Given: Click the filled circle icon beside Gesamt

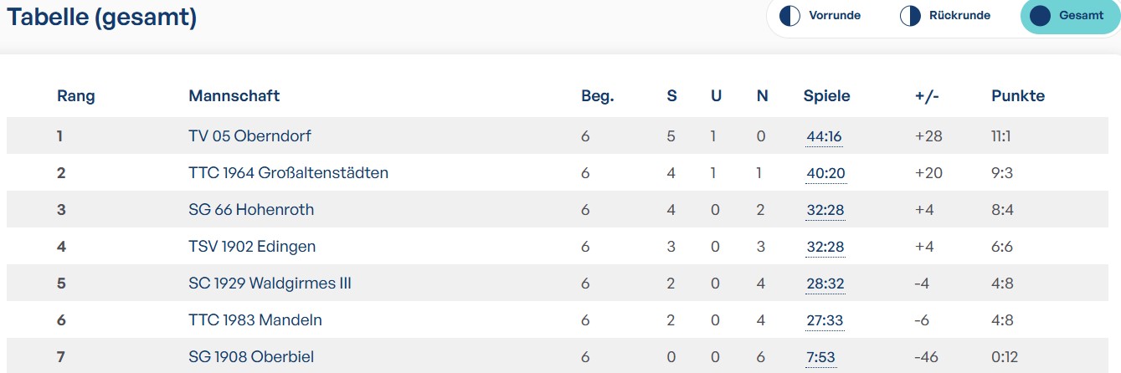Looking at the screenshot, I should pos(1040,16).
